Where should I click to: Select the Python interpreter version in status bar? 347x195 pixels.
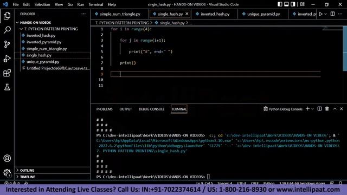pos(302,183)
